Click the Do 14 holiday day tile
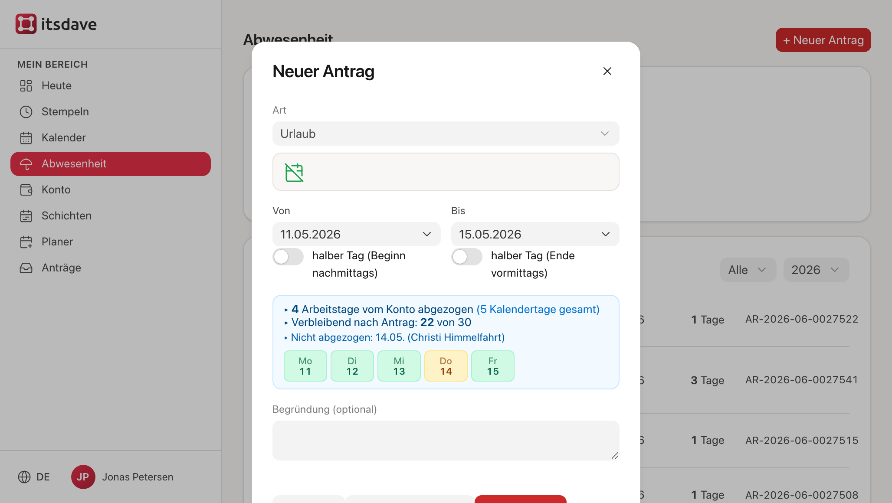892x503 pixels. 446,366
